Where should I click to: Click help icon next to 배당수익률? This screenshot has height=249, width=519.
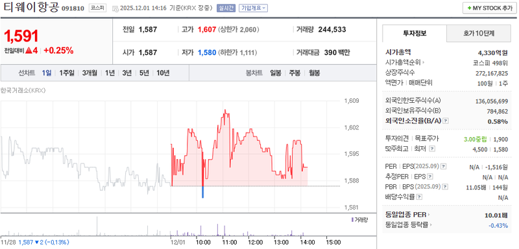pos(419,197)
